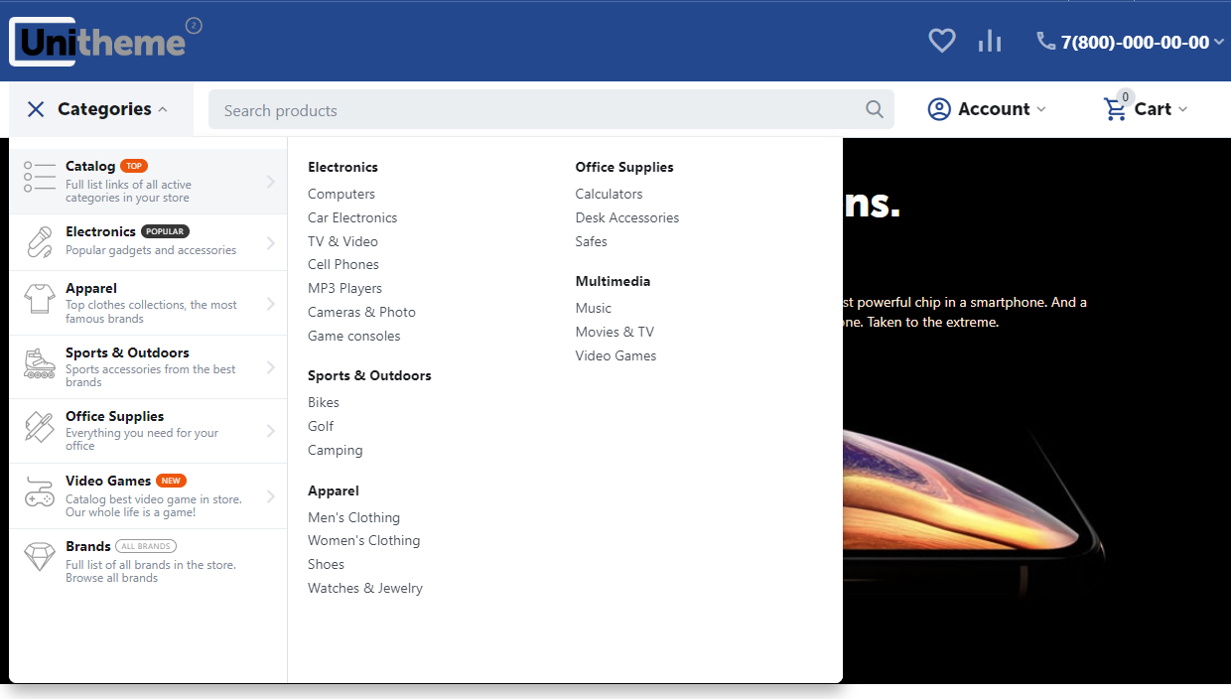Screen dimensions: 1231x699
Task: Open the Bikes link
Action: tap(324, 402)
